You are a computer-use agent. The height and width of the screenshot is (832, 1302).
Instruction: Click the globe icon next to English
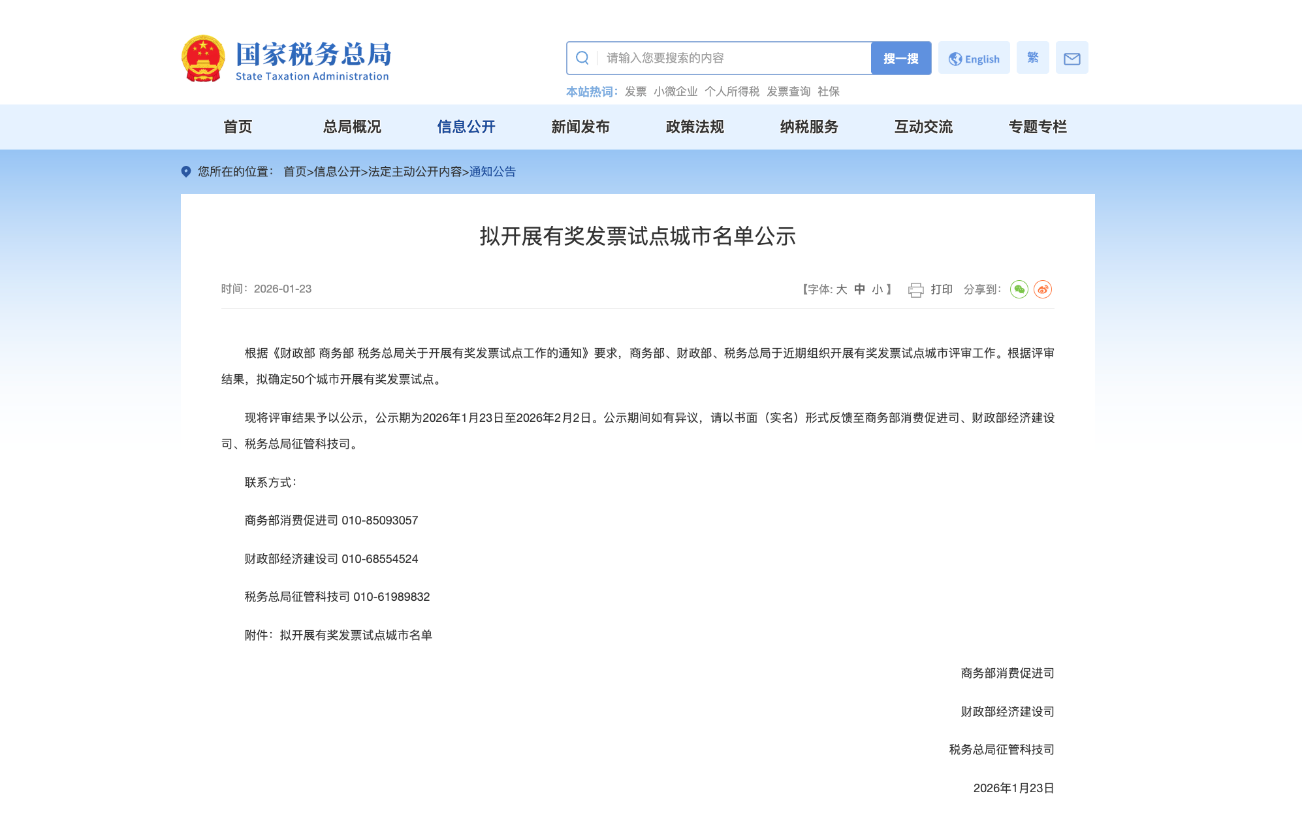[x=955, y=57]
